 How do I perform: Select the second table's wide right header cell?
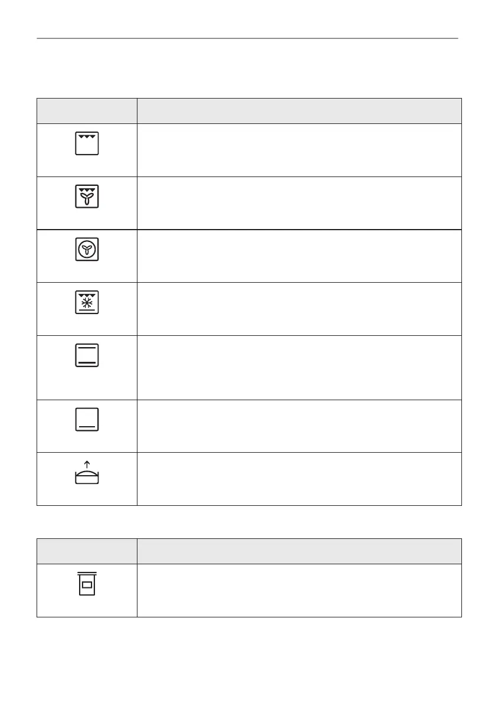coord(299,551)
